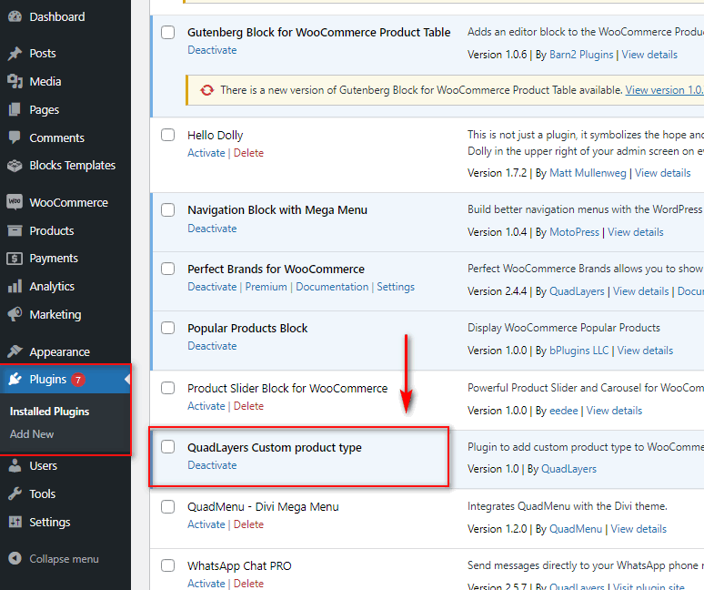Click the Plugins update count badge 7

[x=78, y=380]
